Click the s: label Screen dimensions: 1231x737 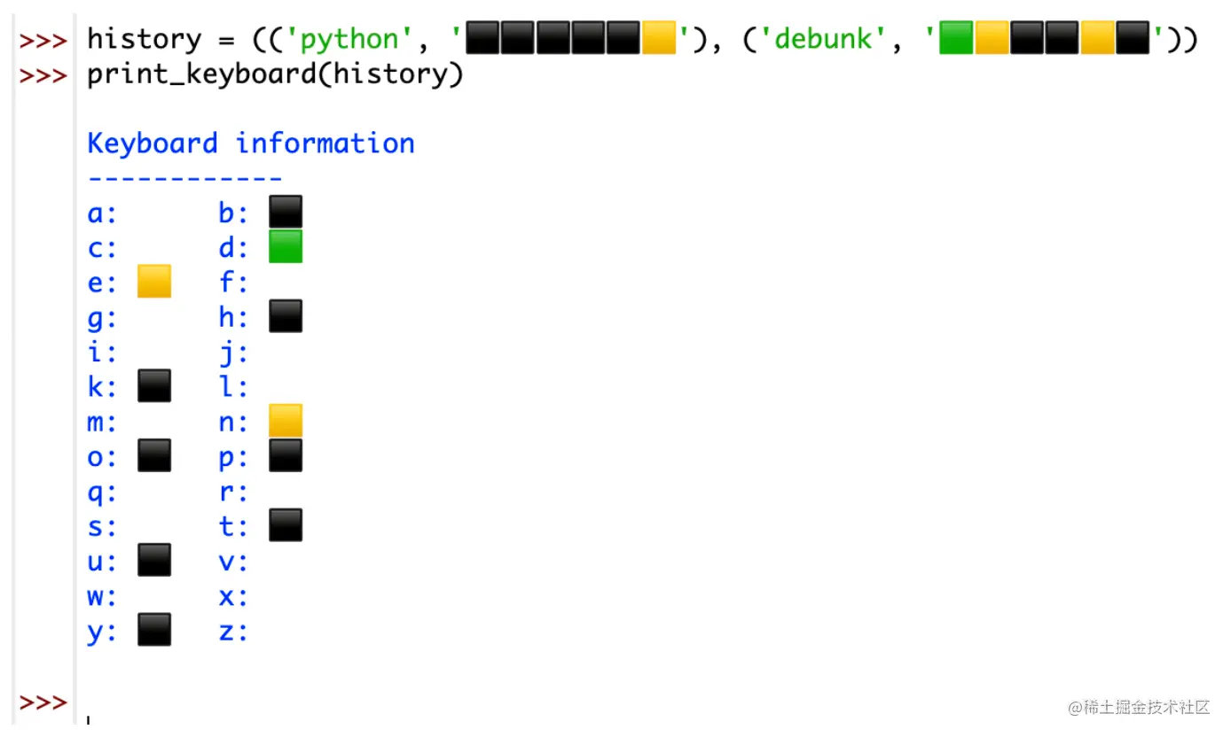click(102, 527)
